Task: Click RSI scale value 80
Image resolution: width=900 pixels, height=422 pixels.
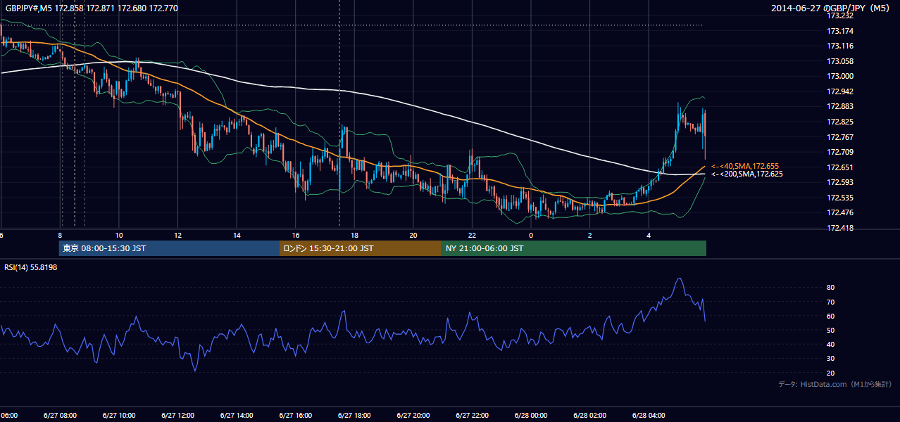Action: [831, 288]
